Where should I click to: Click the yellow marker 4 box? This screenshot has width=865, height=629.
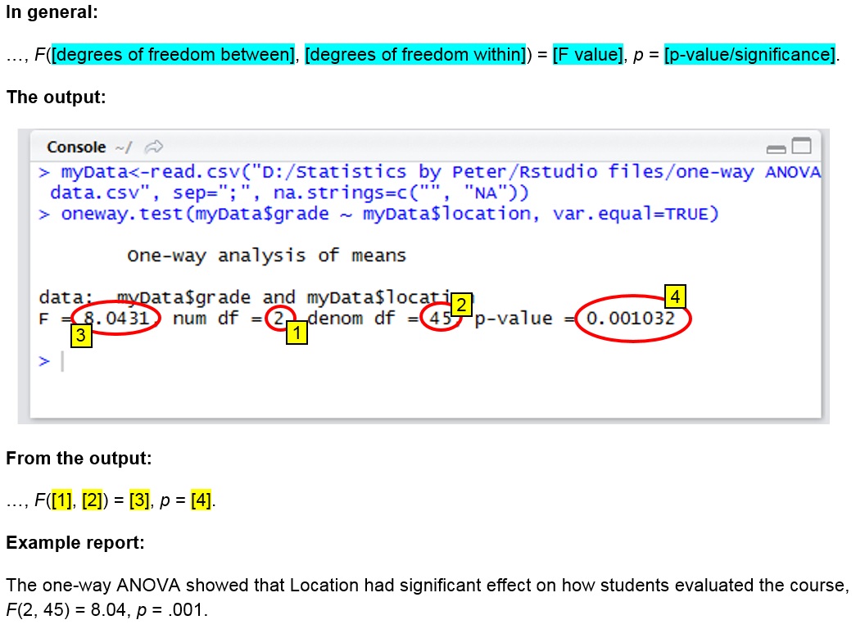pyautogui.click(x=675, y=296)
